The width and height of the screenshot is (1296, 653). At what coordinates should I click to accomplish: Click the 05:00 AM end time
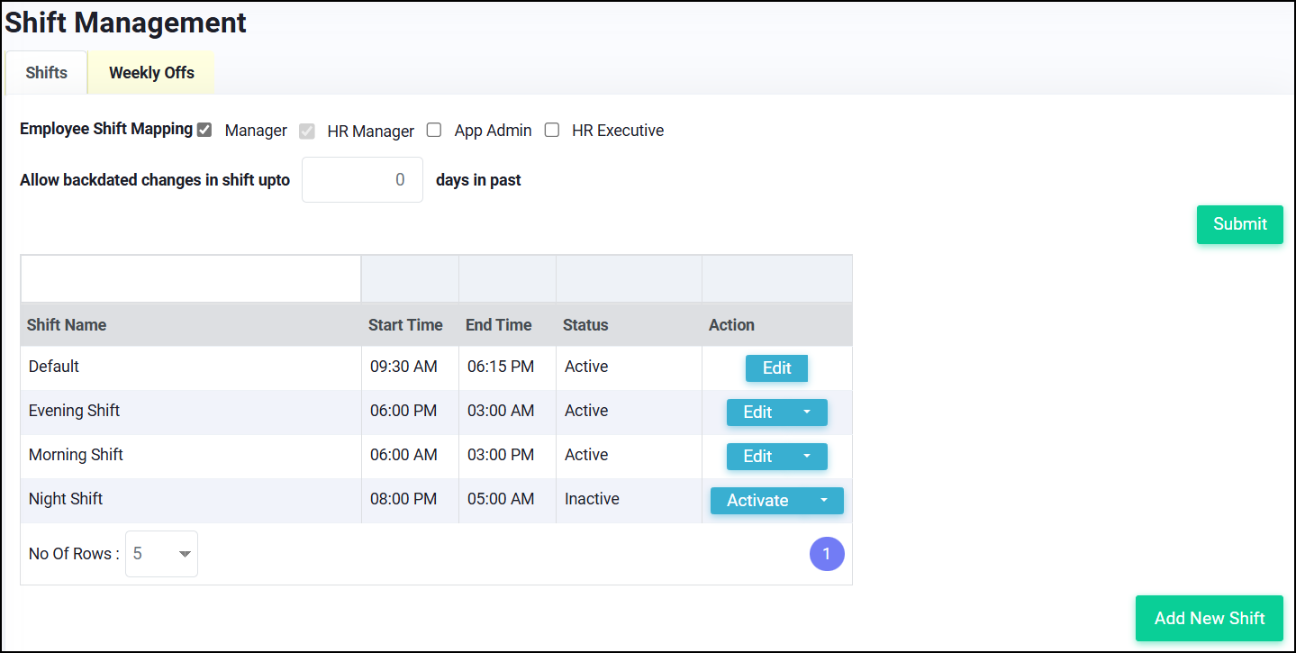point(501,500)
